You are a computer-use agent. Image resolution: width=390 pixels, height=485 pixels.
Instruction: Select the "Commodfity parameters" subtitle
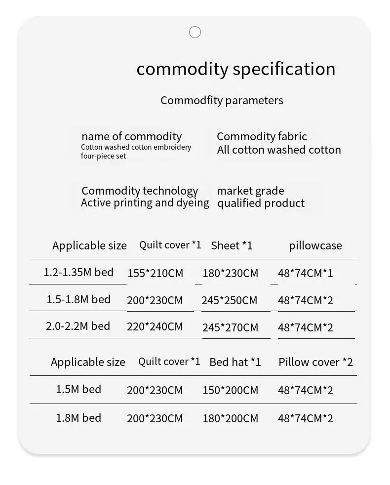[x=222, y=100]
